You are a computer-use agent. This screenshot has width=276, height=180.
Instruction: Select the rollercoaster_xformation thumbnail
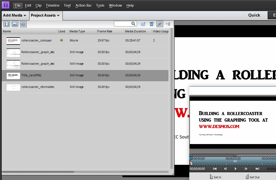[x=13, y=87]
